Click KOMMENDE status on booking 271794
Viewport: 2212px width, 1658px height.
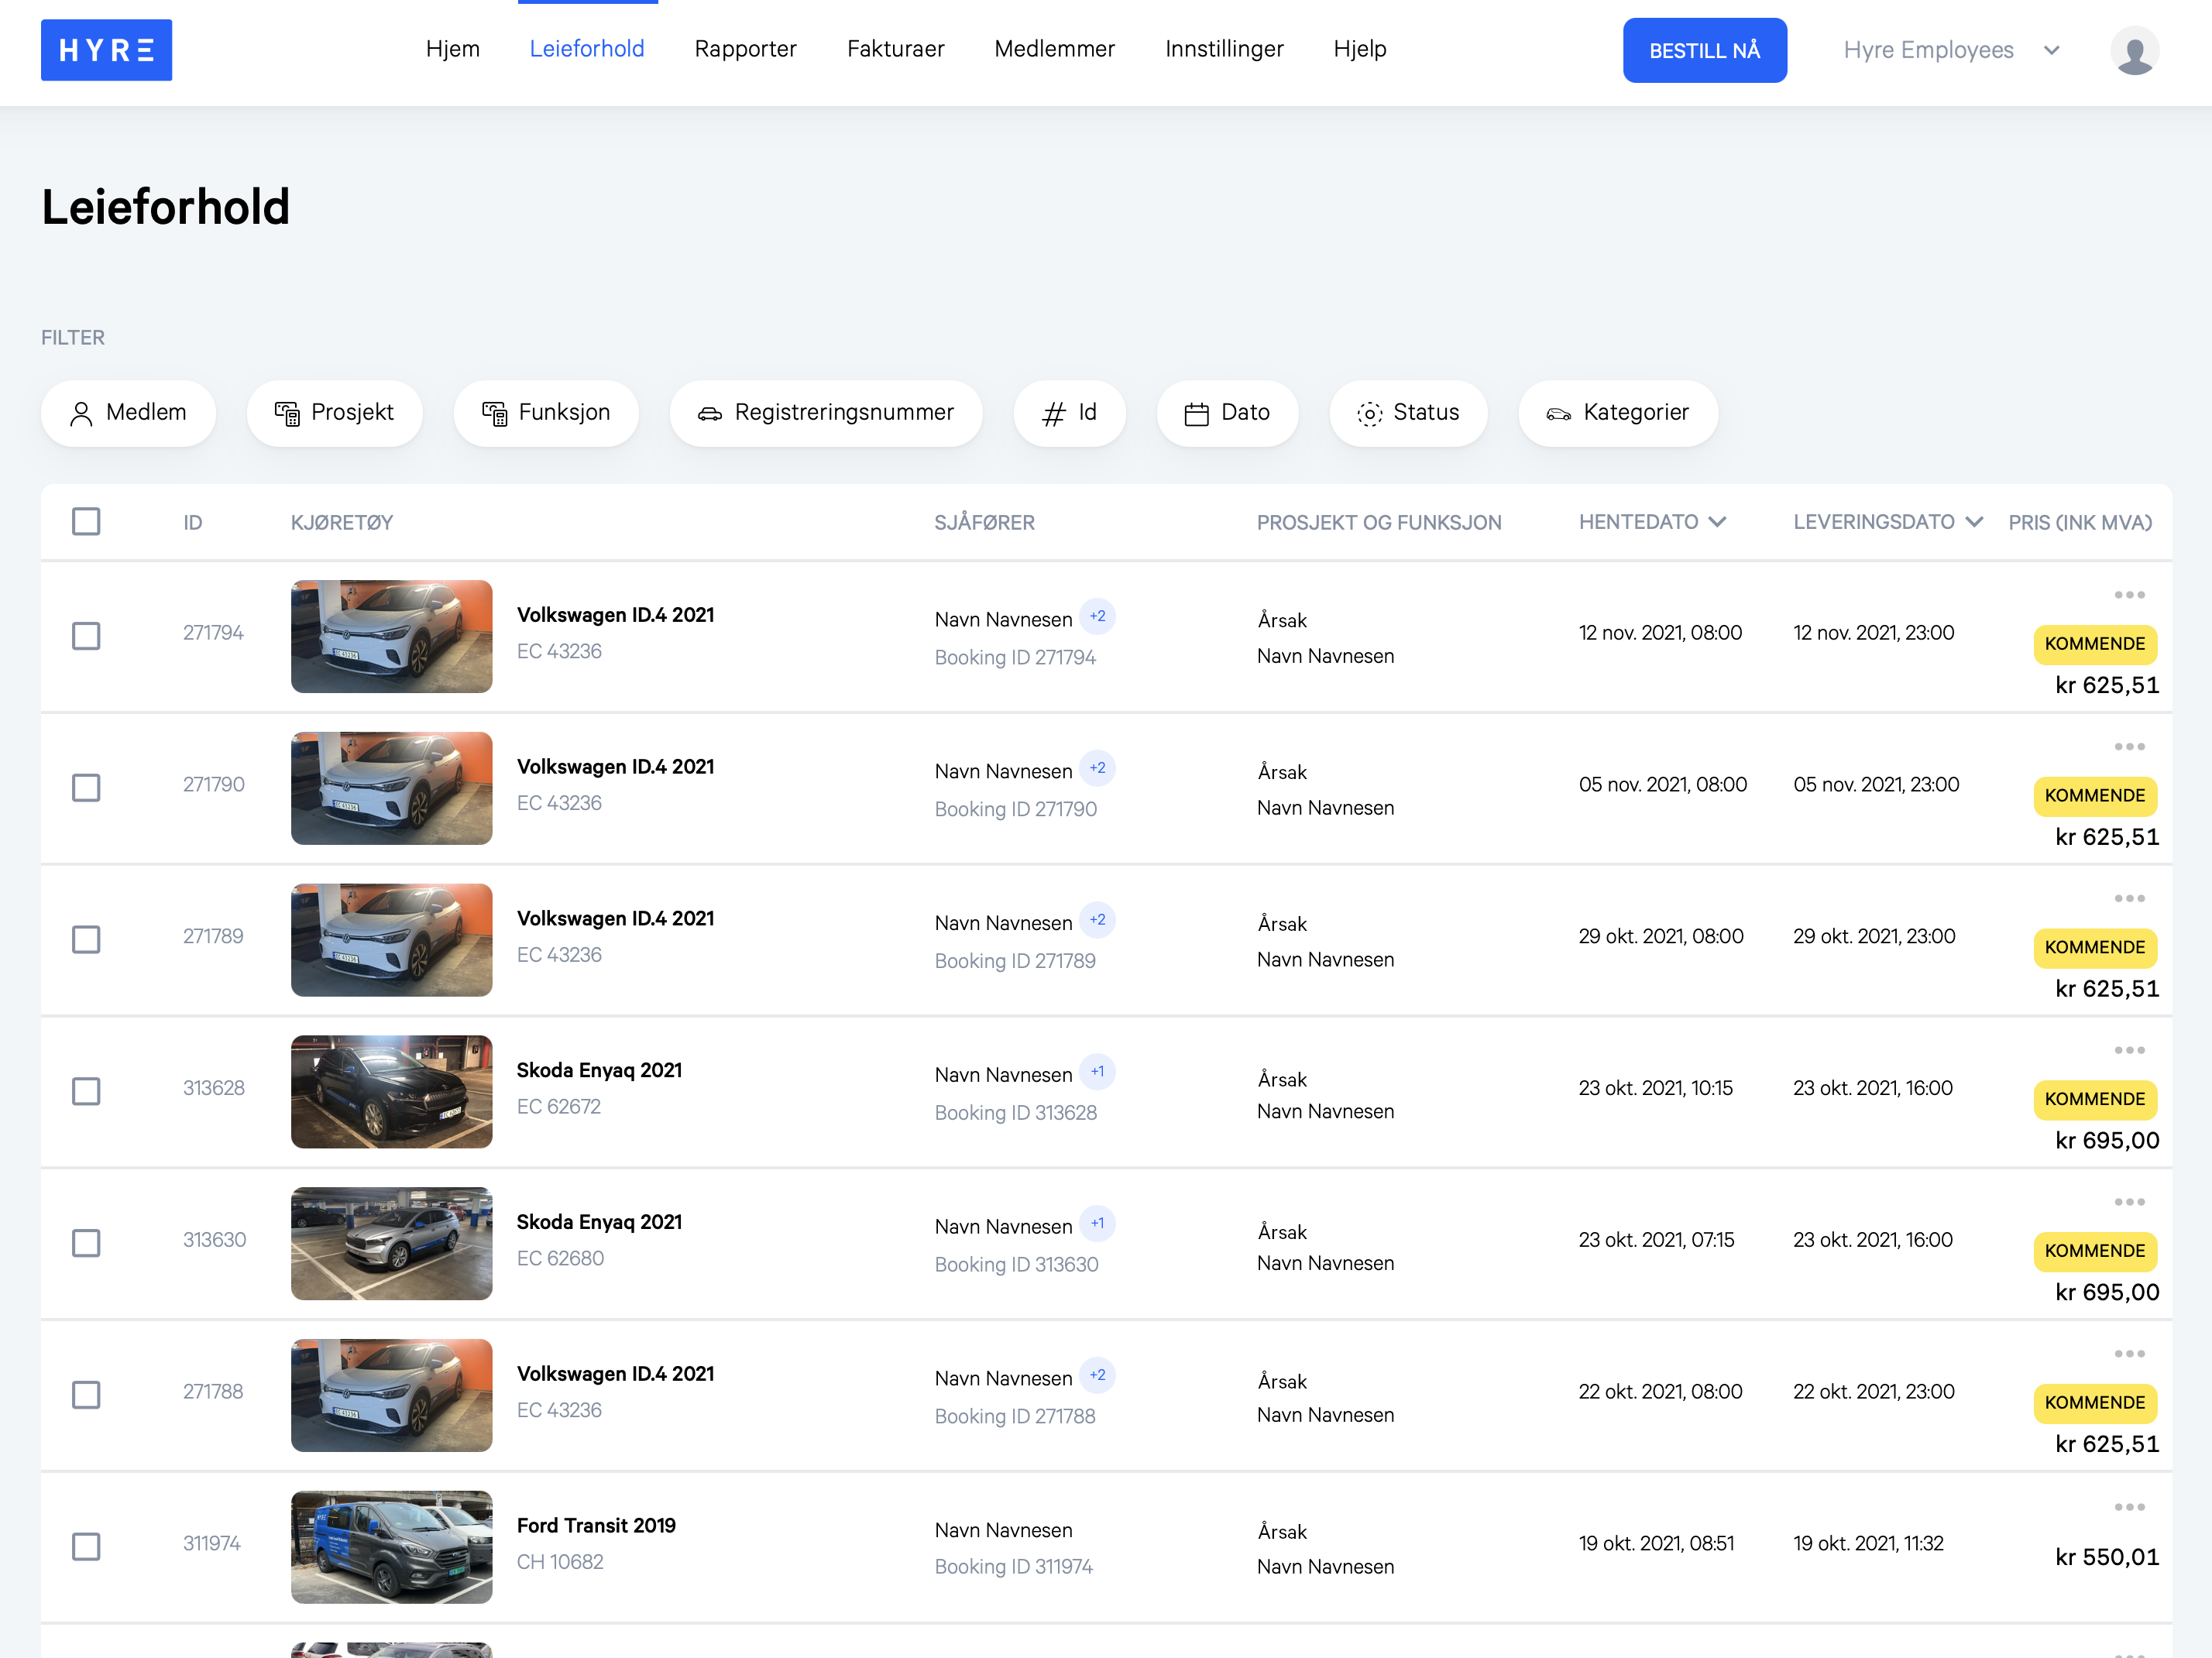coord(2094,644)
